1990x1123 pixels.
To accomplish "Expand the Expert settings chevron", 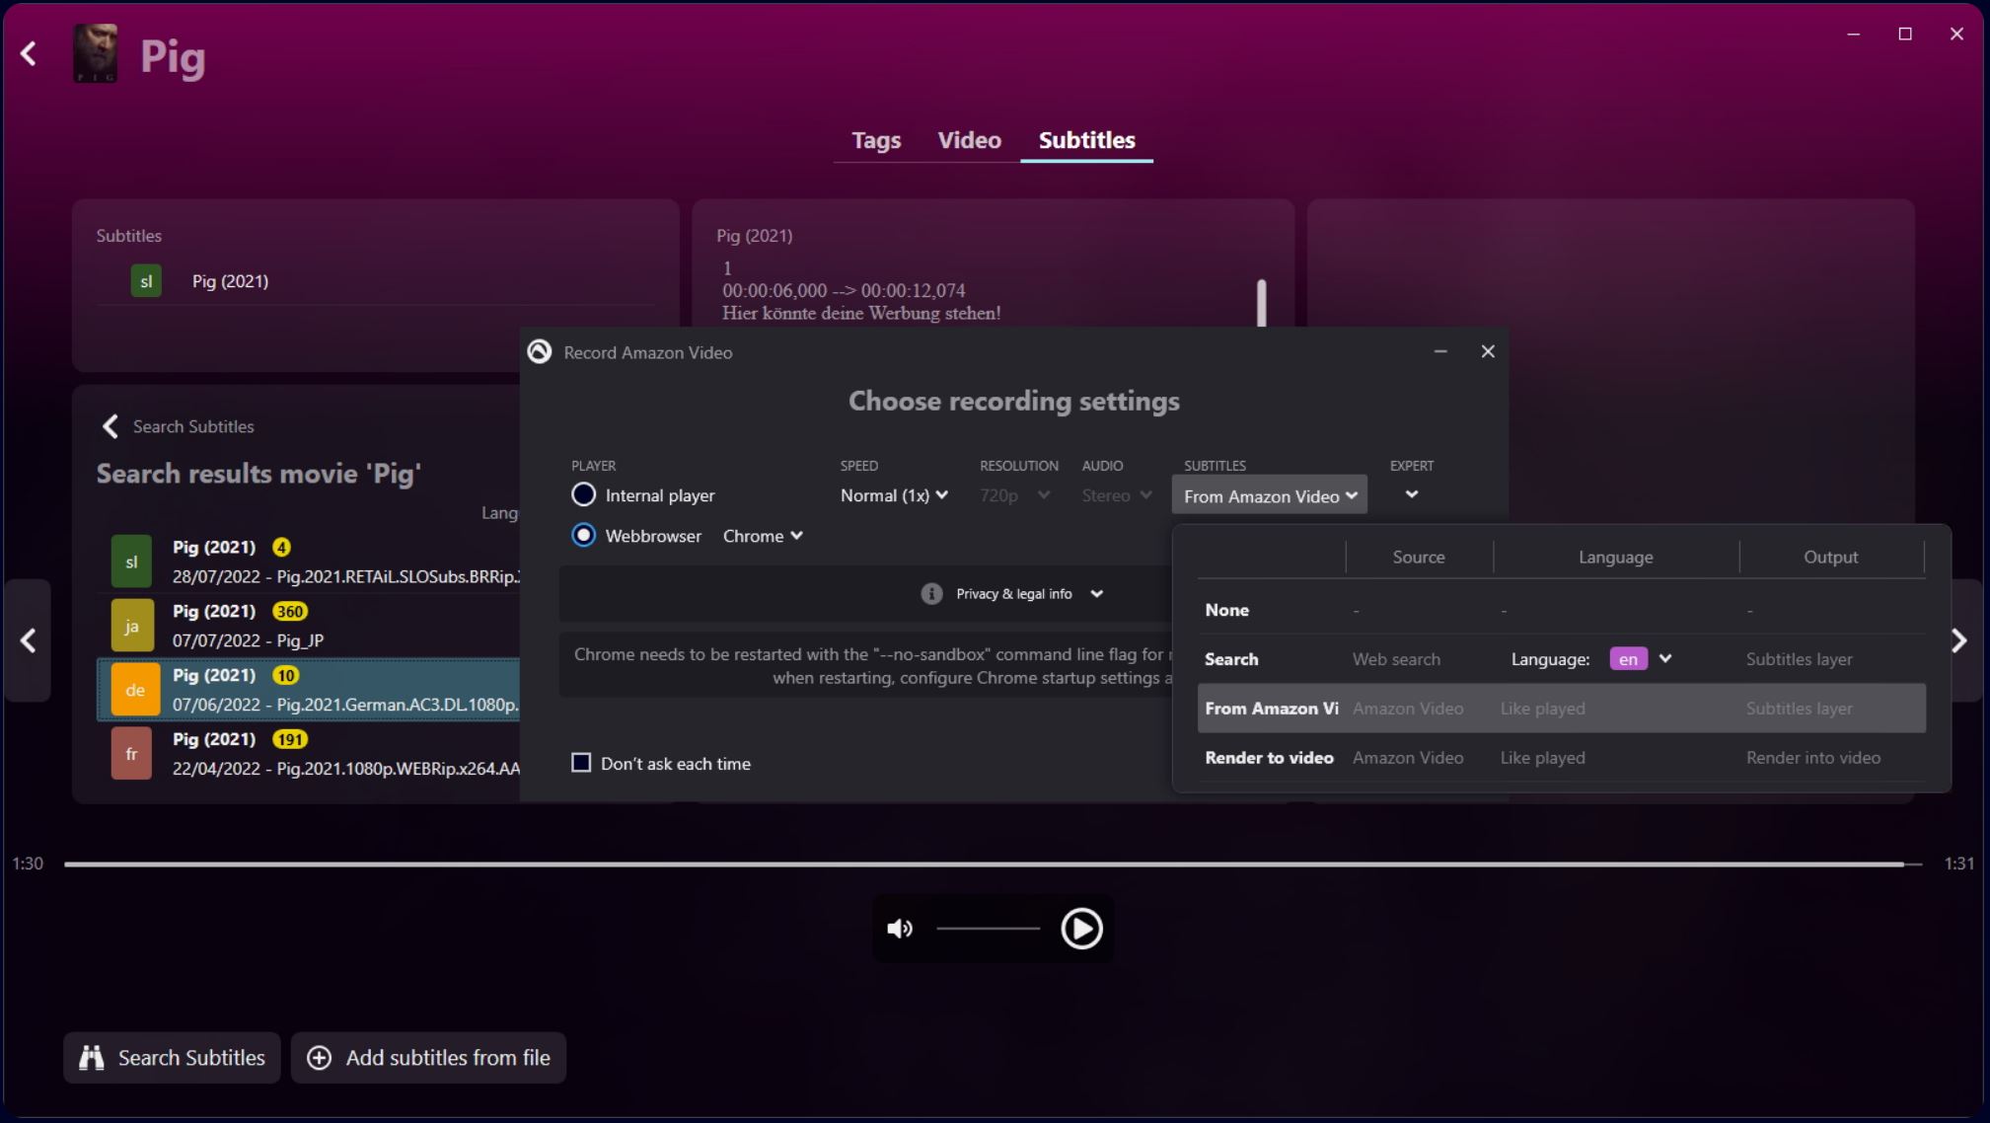I will [1412, 494].
